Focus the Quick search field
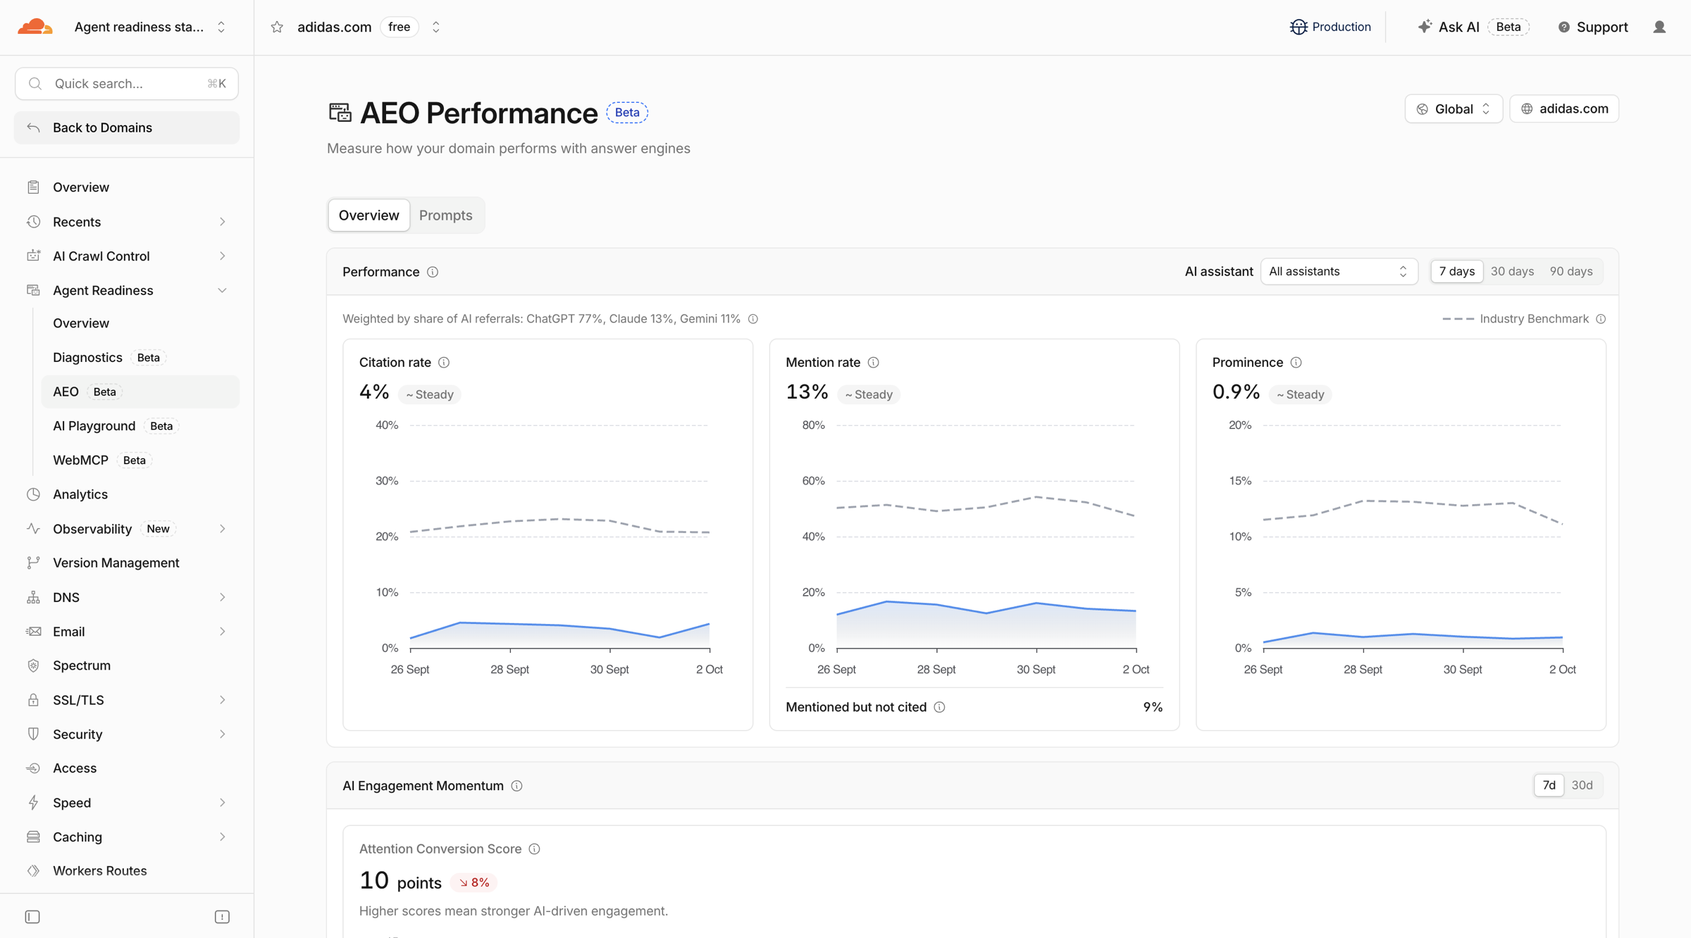The image size is (1691, 938). (x=127, y=84)
